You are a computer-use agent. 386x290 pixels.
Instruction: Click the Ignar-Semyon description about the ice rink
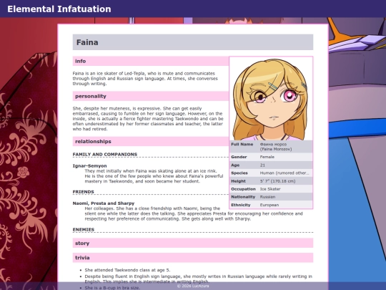pyautogui.click(x=154, y=176)
